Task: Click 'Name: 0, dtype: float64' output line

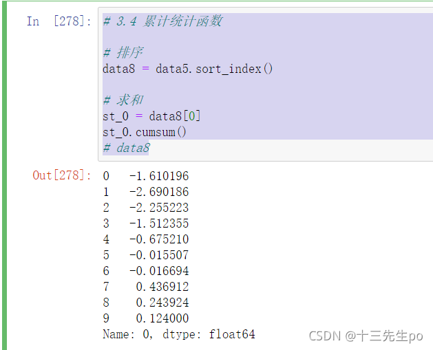Action: (x=179, y=334)
